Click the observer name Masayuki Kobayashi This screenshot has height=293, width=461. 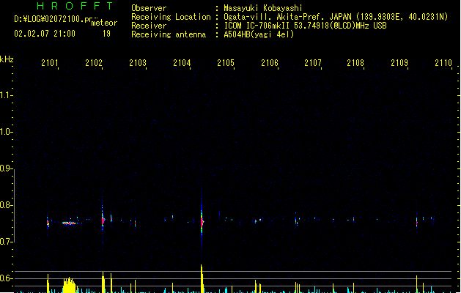point(263,8)
